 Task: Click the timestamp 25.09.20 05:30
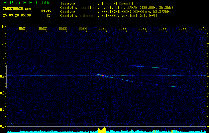[17, 15]
